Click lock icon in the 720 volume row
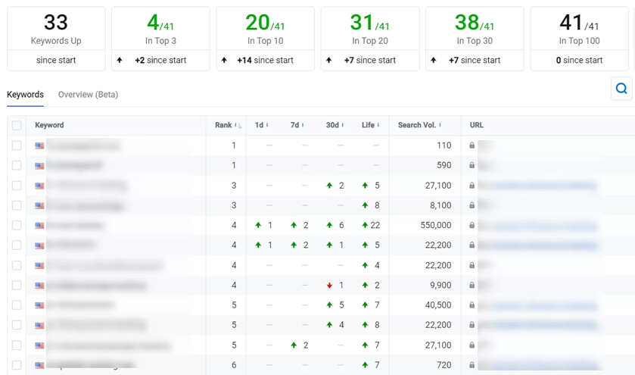 (472, 365)
